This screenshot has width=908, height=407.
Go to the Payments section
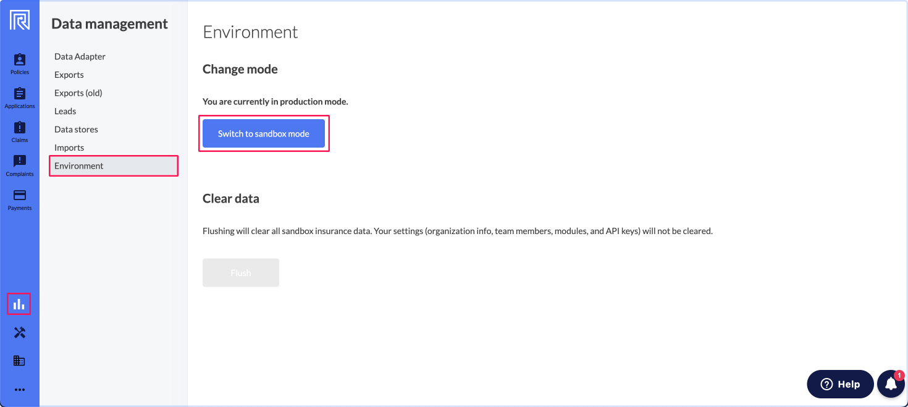click(x=19, y=199)
